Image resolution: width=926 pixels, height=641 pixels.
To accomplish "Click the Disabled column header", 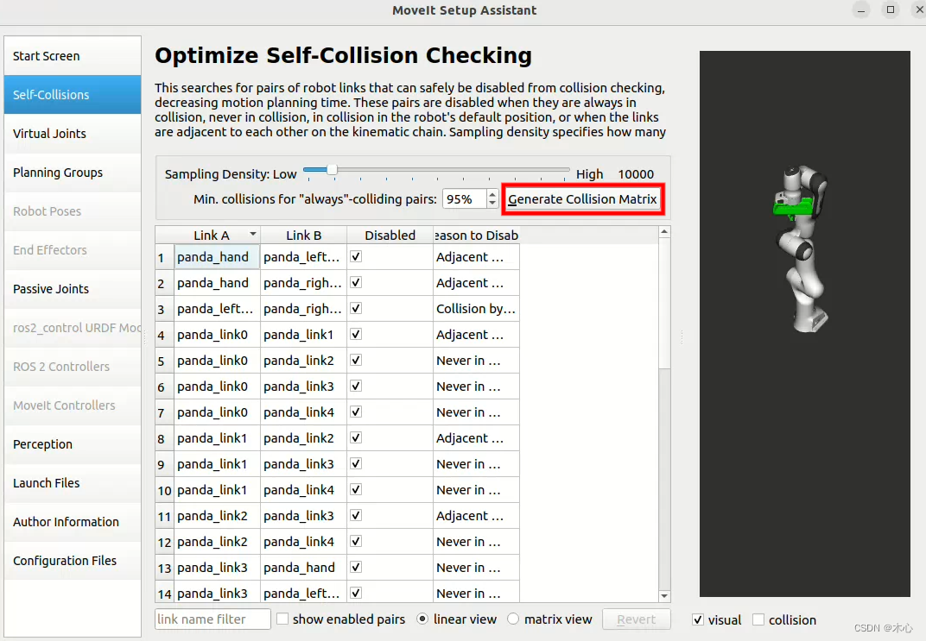I will pos(390,236).
